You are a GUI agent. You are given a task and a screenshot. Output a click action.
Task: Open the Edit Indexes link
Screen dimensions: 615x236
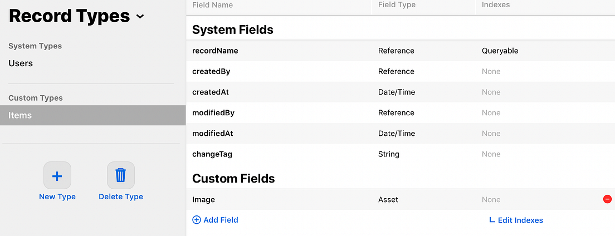[x=520, y=220]
